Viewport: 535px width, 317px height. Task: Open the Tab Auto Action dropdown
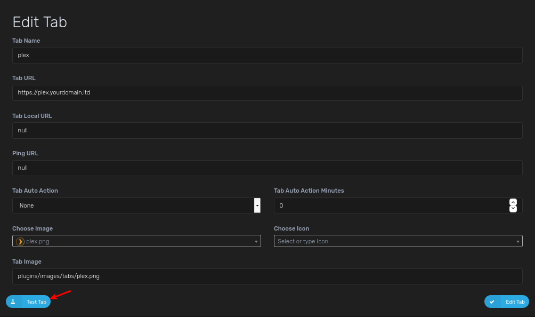(x=257, y=205)
